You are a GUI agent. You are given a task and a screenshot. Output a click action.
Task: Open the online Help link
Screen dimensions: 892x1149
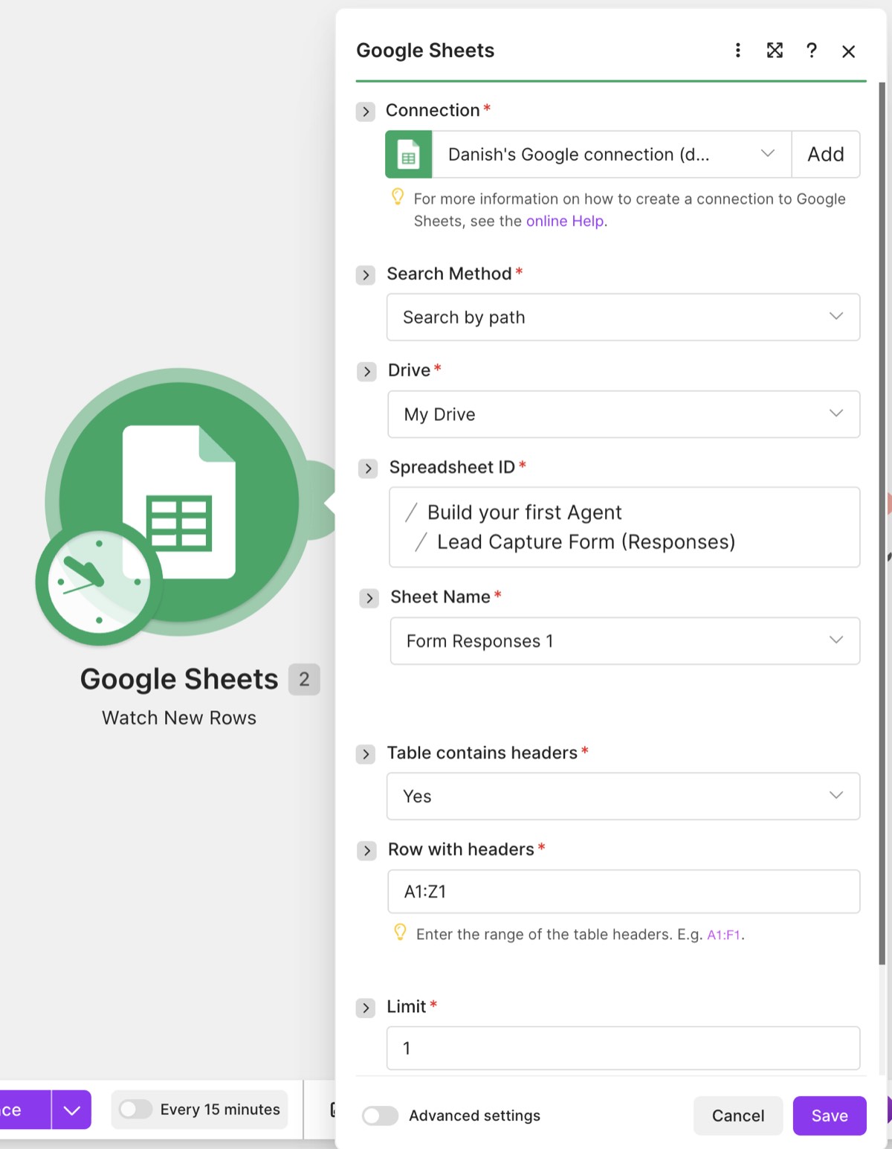(565, 221)
